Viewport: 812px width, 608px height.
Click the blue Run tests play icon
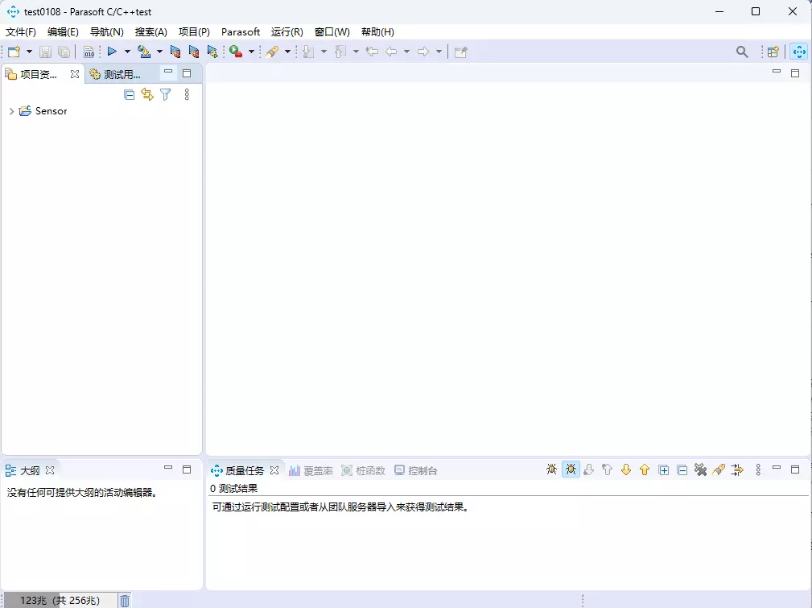(112, 52)
